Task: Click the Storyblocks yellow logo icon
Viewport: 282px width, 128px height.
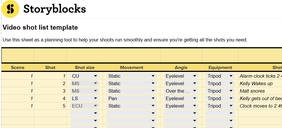Action: [10, 9]
